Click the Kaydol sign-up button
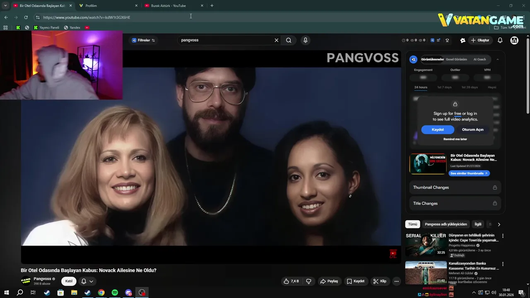The height and width of the screenshot is (298, 530). tap(438, 130)
